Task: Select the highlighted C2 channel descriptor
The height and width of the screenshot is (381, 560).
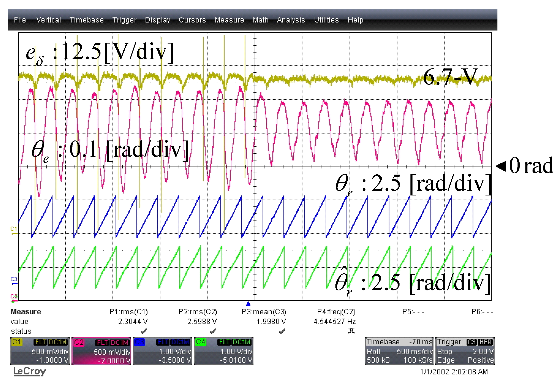Action: [x=101, y=351]
